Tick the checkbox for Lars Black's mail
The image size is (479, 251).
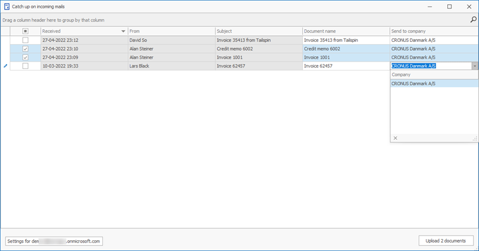[25, 66]
